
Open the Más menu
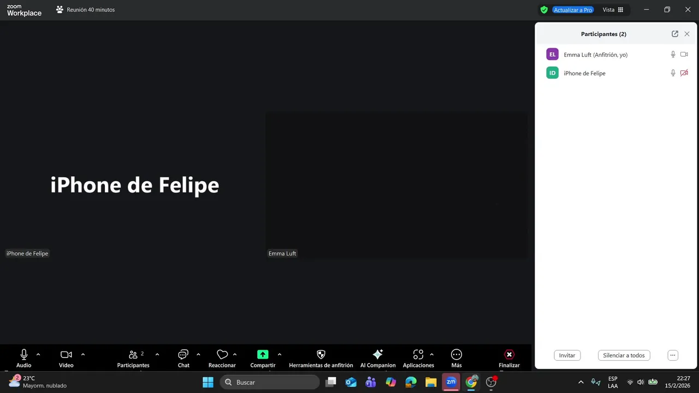457,359
